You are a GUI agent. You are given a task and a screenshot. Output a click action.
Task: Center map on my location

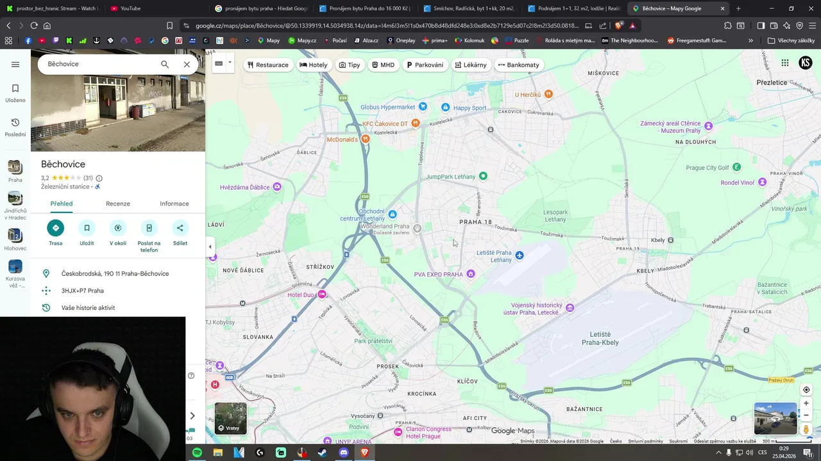(806, 390)
